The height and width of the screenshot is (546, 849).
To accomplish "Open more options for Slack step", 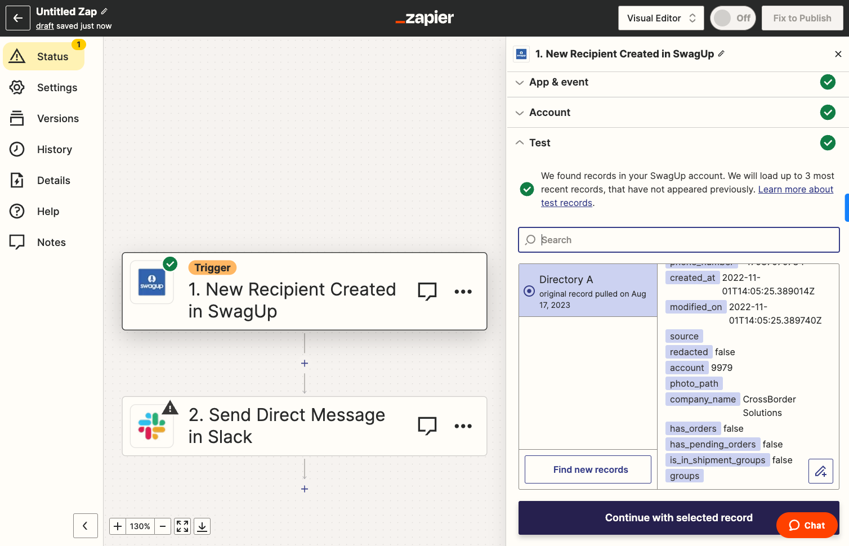I will tap(463, 426).
